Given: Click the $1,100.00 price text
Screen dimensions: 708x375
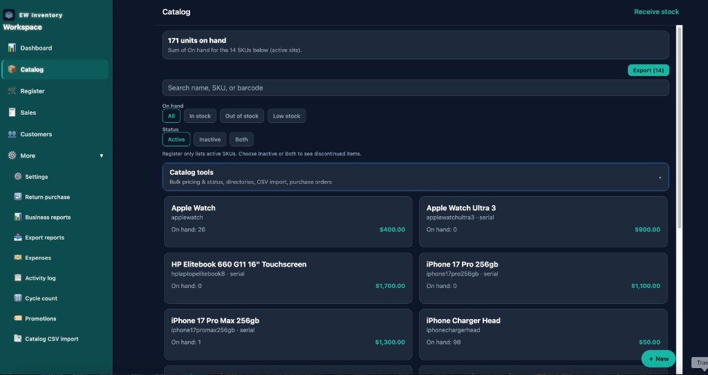Looking at the screenshot, I should (646, 286).
